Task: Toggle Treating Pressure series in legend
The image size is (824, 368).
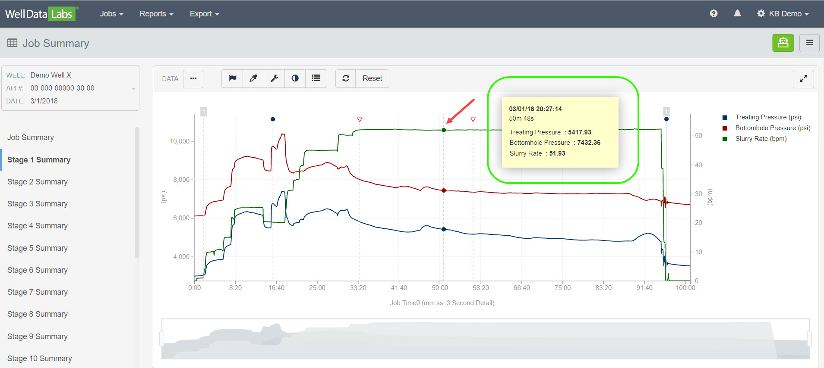Action: 767,117
